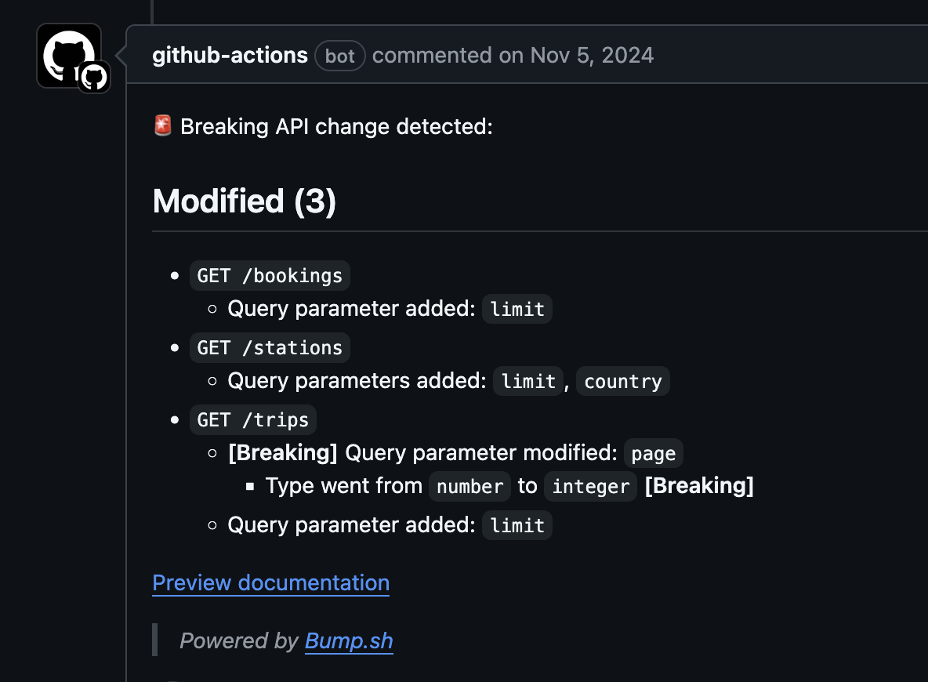Select the GET /stations endpoint code
Viewport: 928px width, 682px height.
coord(270,348)
